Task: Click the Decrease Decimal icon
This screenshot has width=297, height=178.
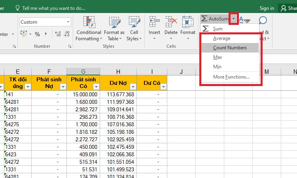Action: (66, 34)
